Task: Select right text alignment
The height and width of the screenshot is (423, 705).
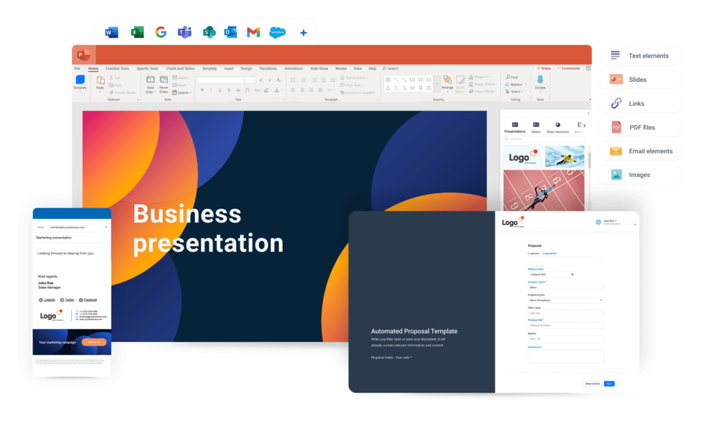Action: (x=311, y=90)
